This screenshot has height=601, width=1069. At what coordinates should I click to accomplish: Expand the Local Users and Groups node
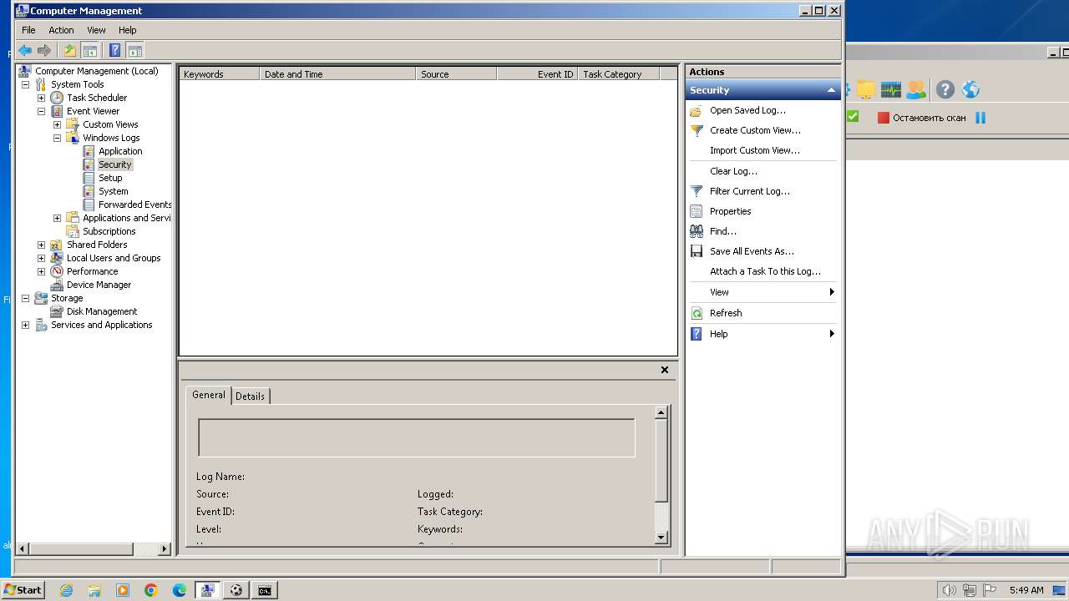(41, 258)
